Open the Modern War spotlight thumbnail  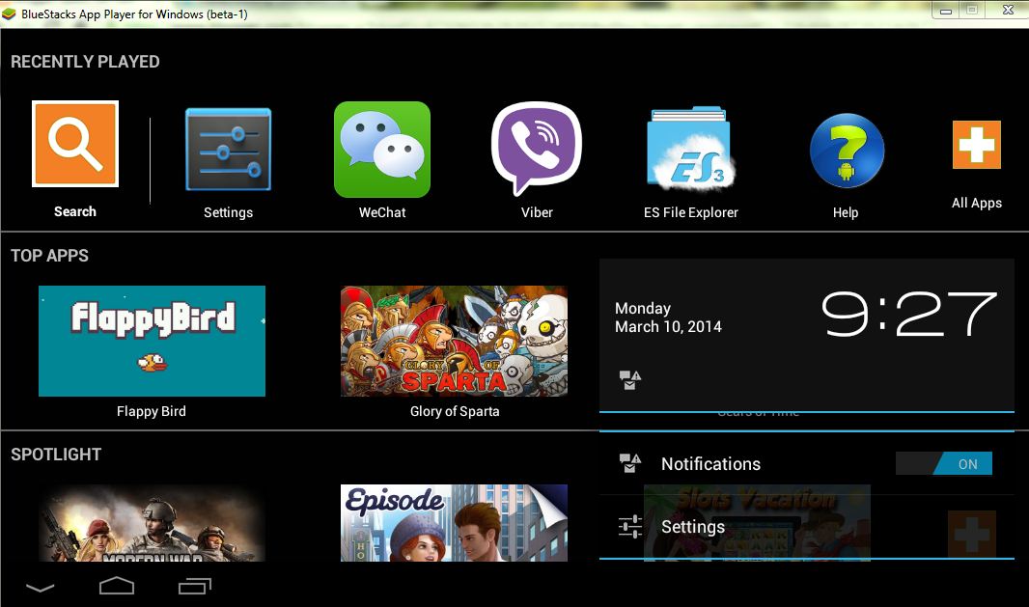[152, 523]
